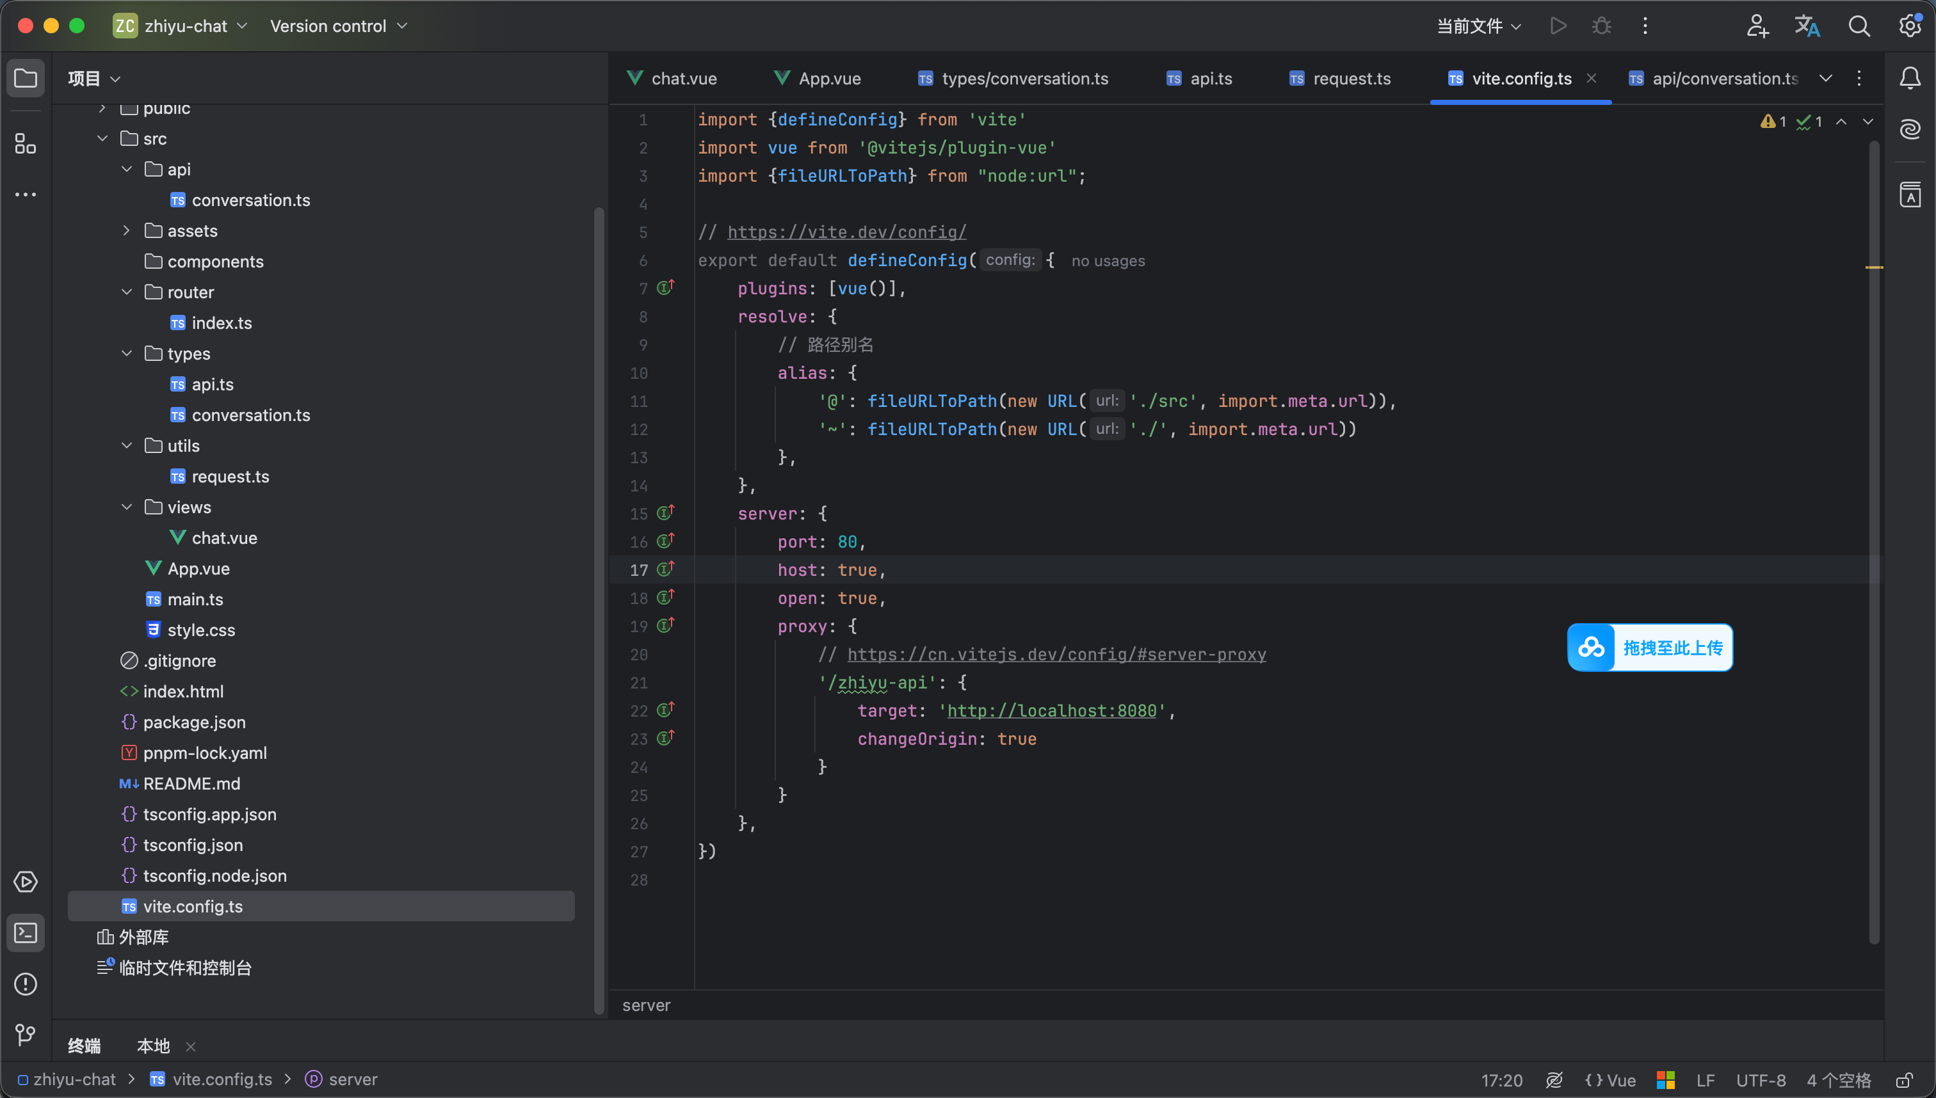Open the vite.dev config link in line 5
The height and width of the screenshot is (1098, 1936).
click(x=846, y=232)
